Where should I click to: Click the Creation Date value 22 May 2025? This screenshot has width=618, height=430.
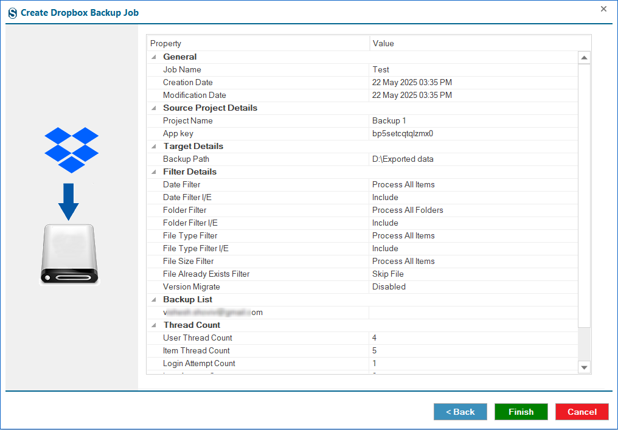coord(412,82)
